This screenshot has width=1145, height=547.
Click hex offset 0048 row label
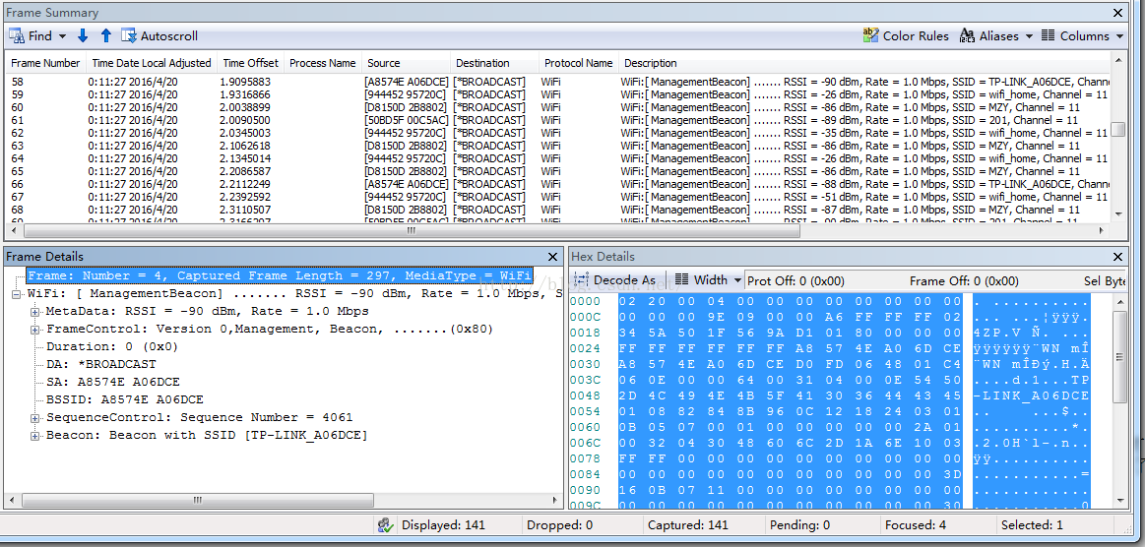pyautogui.click(x=584, y=395)
